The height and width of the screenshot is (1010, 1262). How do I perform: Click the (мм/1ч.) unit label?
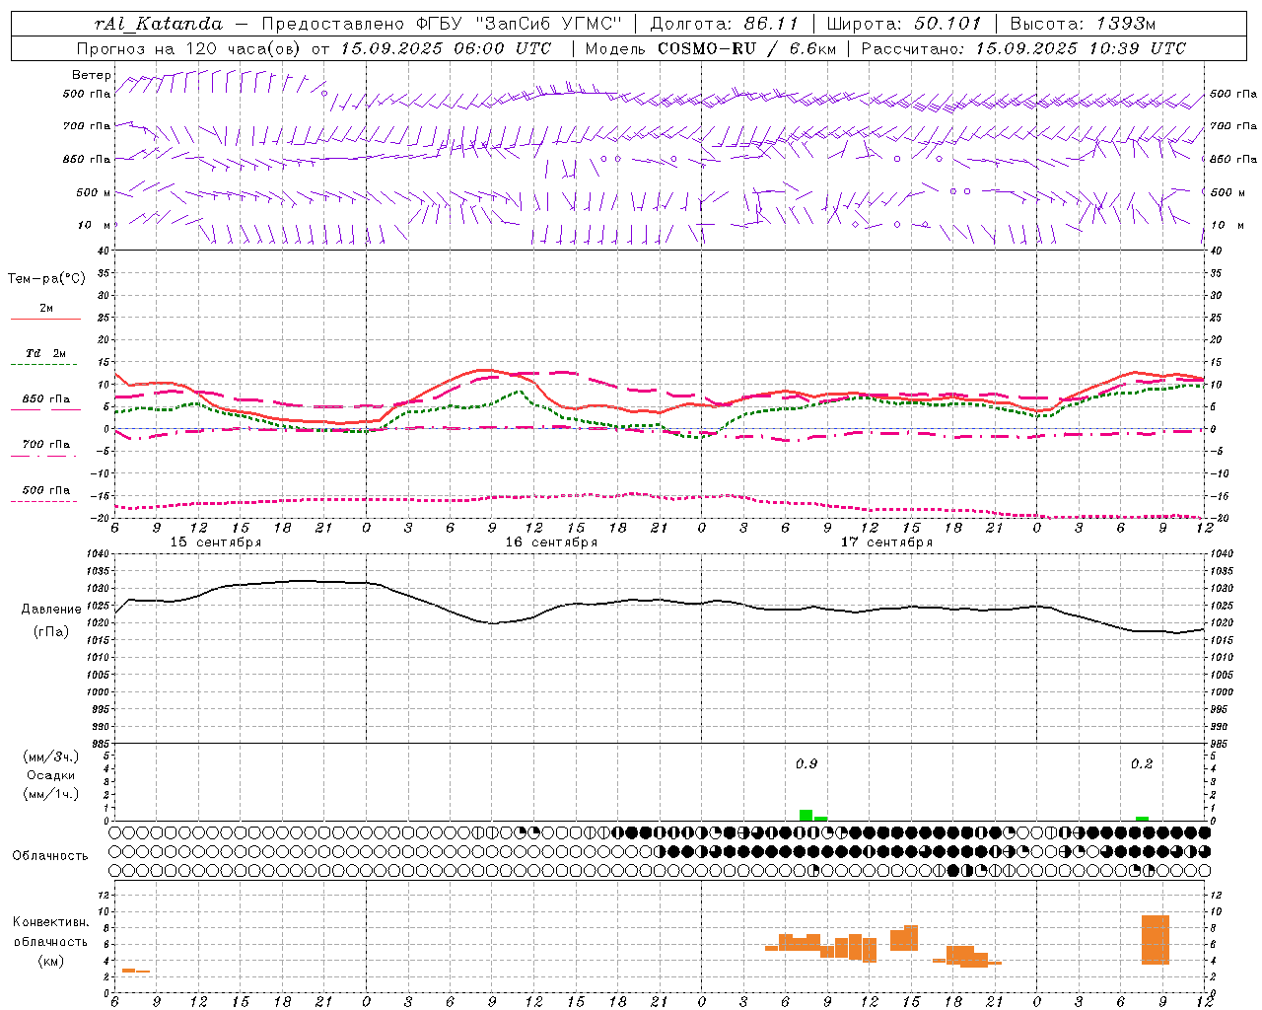tap(51, 794)
